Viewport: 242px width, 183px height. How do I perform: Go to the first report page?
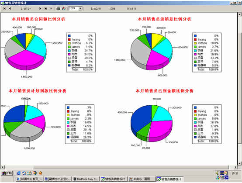[x=5, y=9]
